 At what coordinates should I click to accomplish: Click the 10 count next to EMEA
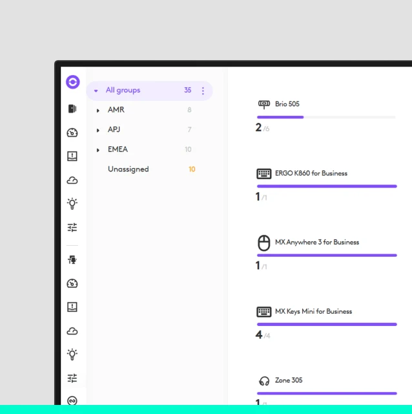[x=188, y=149]
